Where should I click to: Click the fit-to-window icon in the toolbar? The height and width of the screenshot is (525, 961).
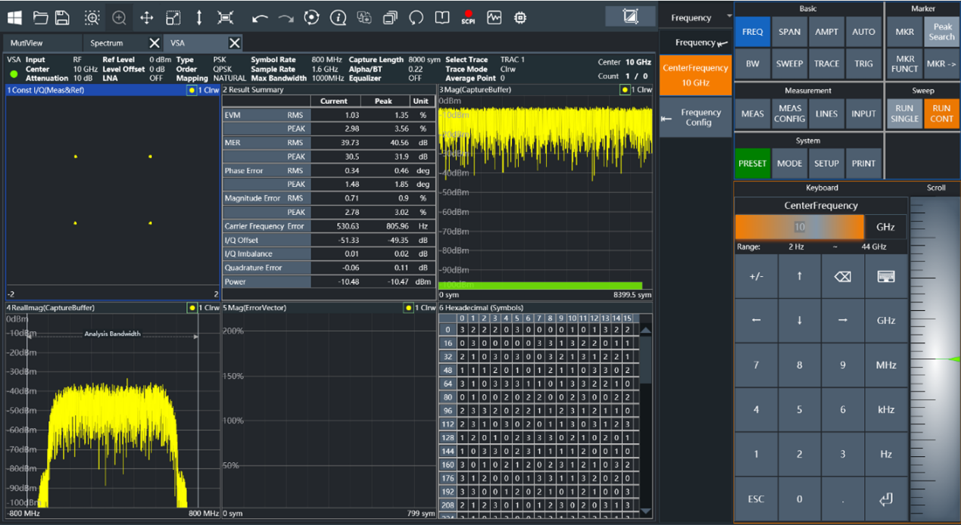225,17
